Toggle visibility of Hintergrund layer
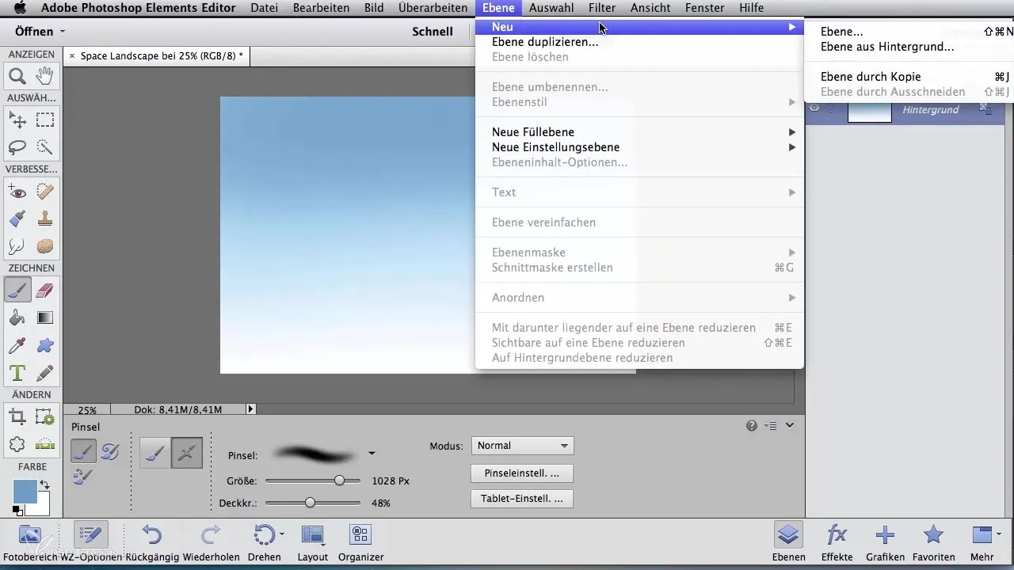The width and height of the screenshot is (1014, 570). coord(814,109)
